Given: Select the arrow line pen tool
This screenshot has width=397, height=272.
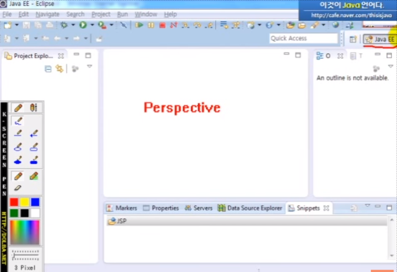Looking at the screenshot, I should (x=34, y=133).
